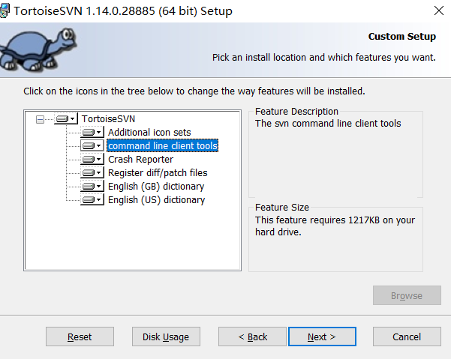Viewport: 451px width, 359px height.
Task: Open install-mode dropdown for TortoiseSVN root feature
Action: pyautogui.click(x=66, y=118)
